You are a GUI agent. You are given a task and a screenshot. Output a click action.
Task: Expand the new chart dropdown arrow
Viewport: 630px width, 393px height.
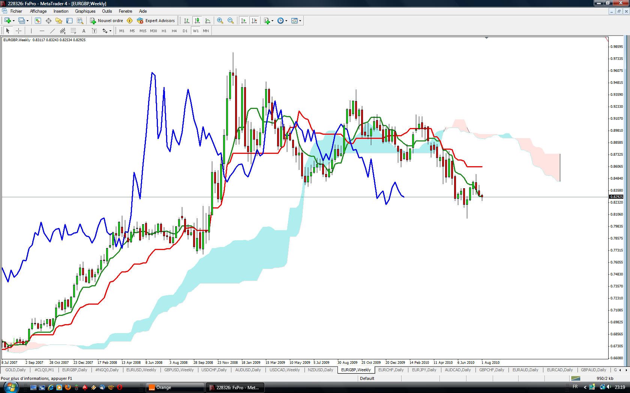[x=13, y=21]
